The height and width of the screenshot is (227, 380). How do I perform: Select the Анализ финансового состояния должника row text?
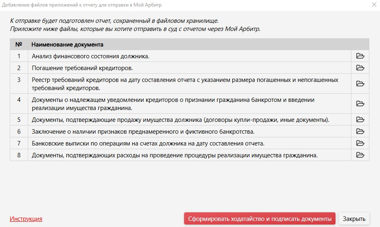click(91, 56)
